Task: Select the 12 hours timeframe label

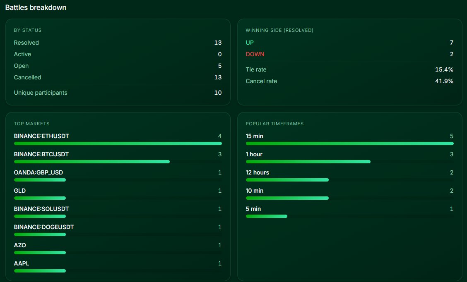Action: pos(258,172)
